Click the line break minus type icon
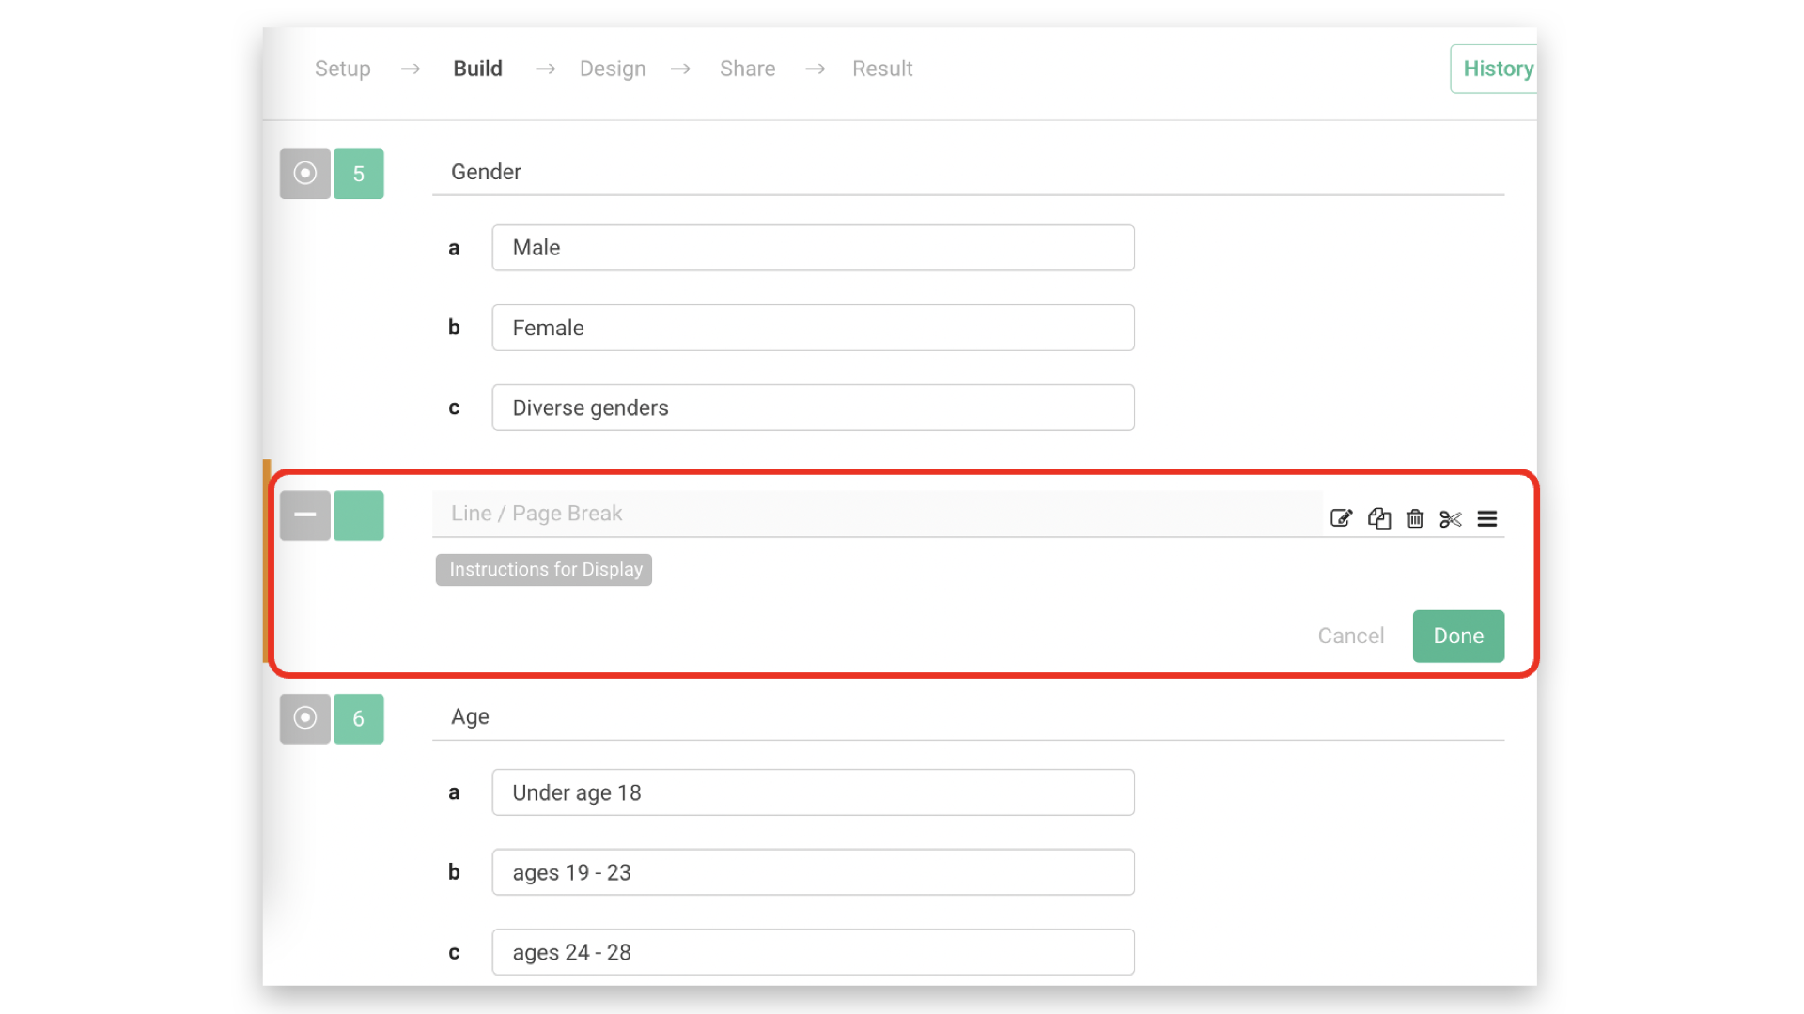The width and height of the screenshot is (1804, 1014). point(305,515)
